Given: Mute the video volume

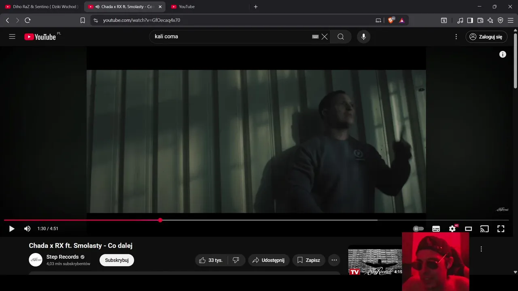Looking at the screenshot, I should [x=27, y=229].
